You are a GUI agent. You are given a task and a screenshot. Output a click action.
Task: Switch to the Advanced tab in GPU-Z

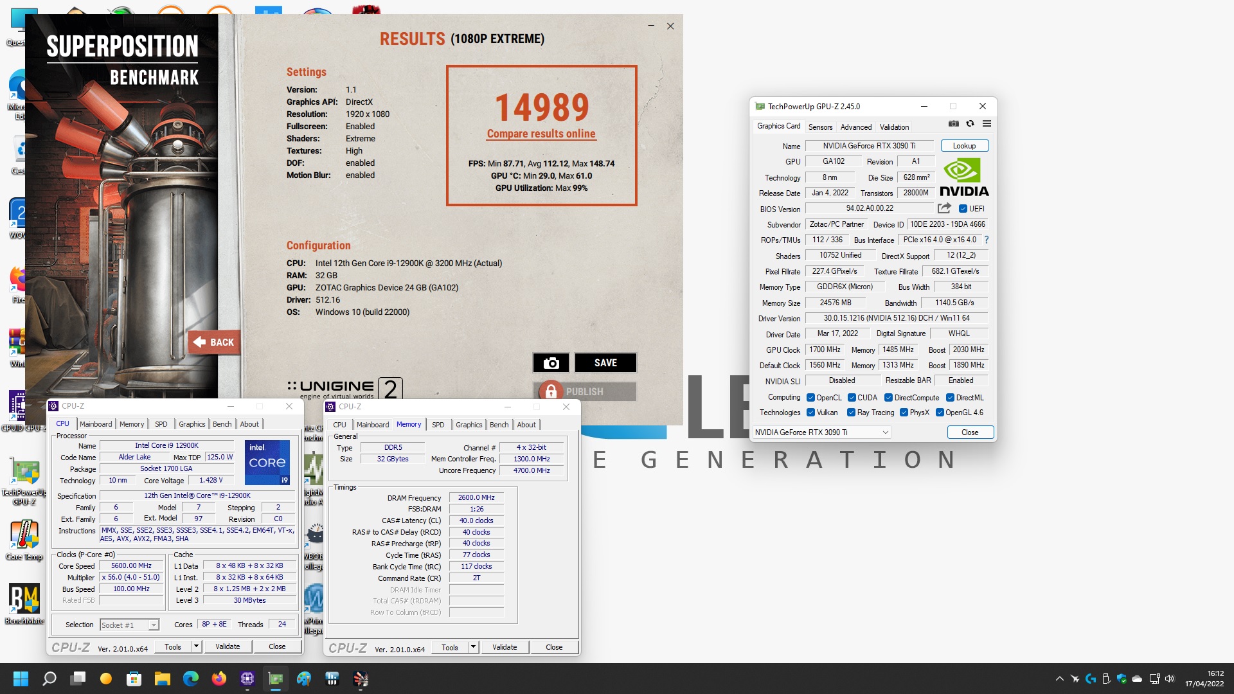856,127
